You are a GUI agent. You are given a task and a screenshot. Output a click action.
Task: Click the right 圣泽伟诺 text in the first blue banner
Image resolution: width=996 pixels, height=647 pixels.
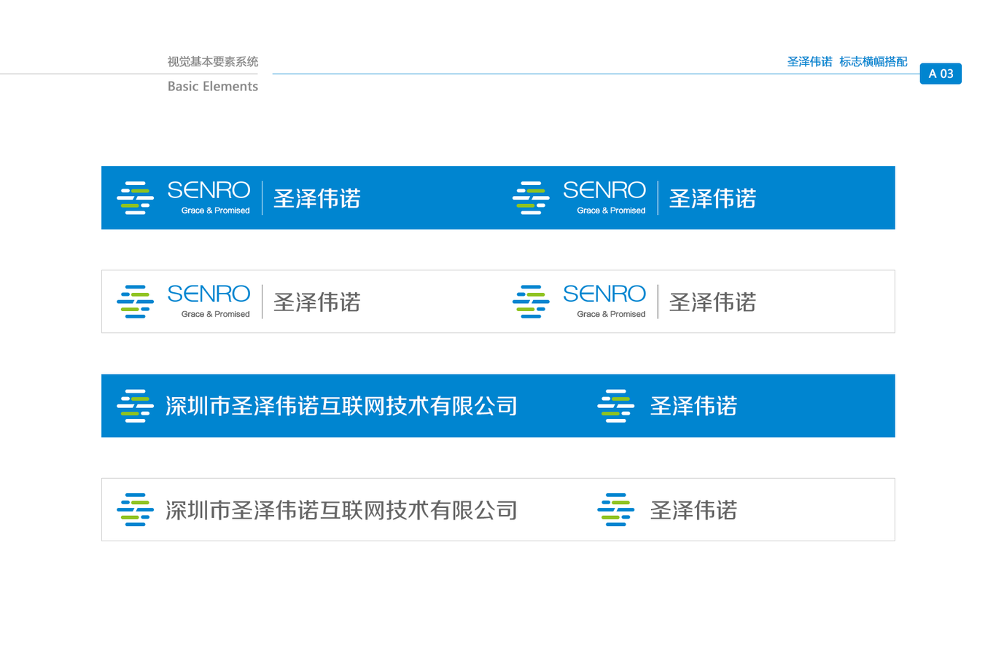coord(712,198)
